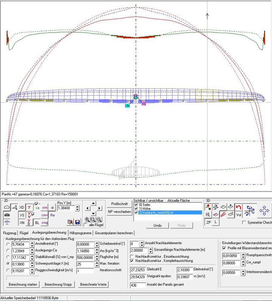Click the Berechnete Werte button

pos(93,284)
